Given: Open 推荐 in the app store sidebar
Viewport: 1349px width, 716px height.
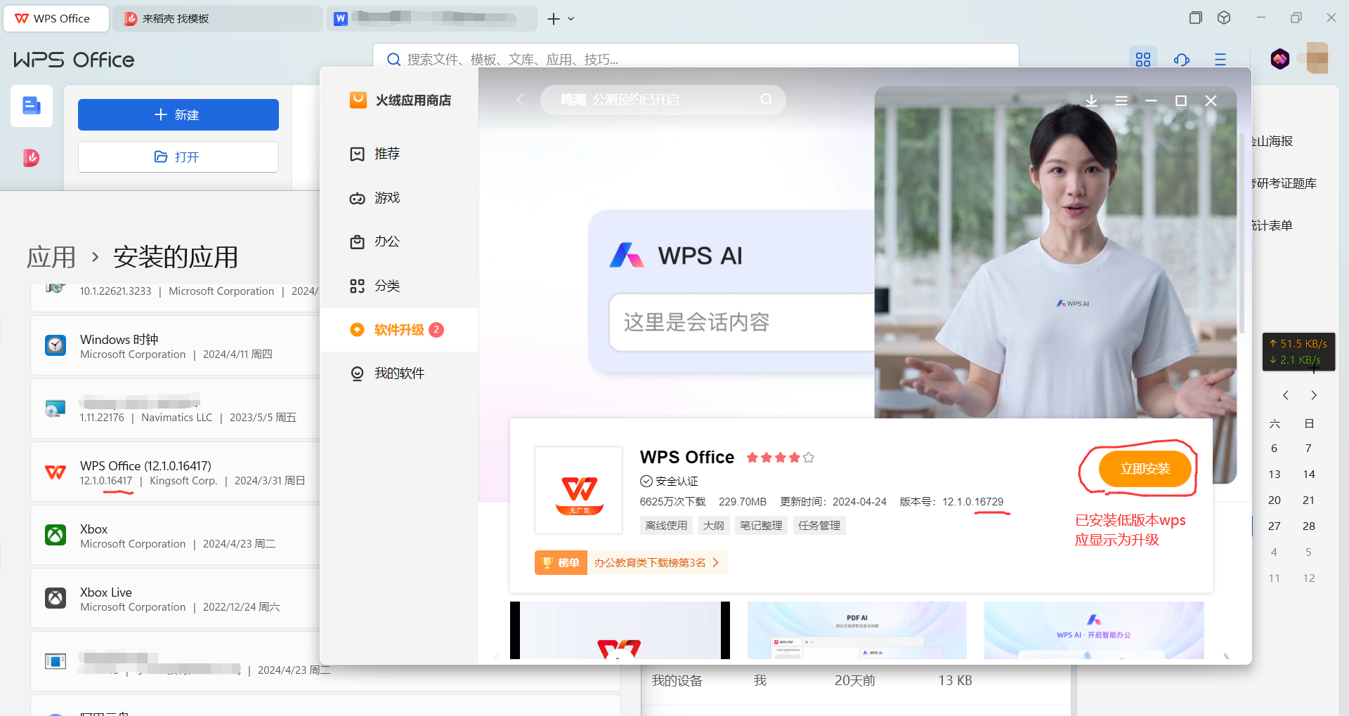Looking at the screenshot, I should [x=399, y=154].
